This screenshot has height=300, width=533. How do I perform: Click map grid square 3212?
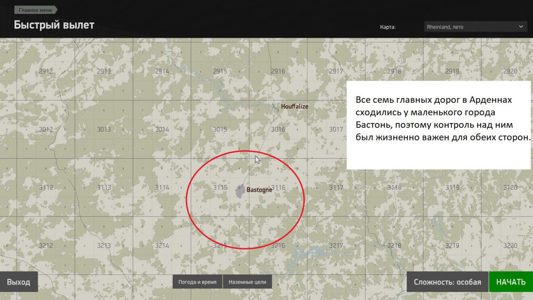click(x=46, y=245)
